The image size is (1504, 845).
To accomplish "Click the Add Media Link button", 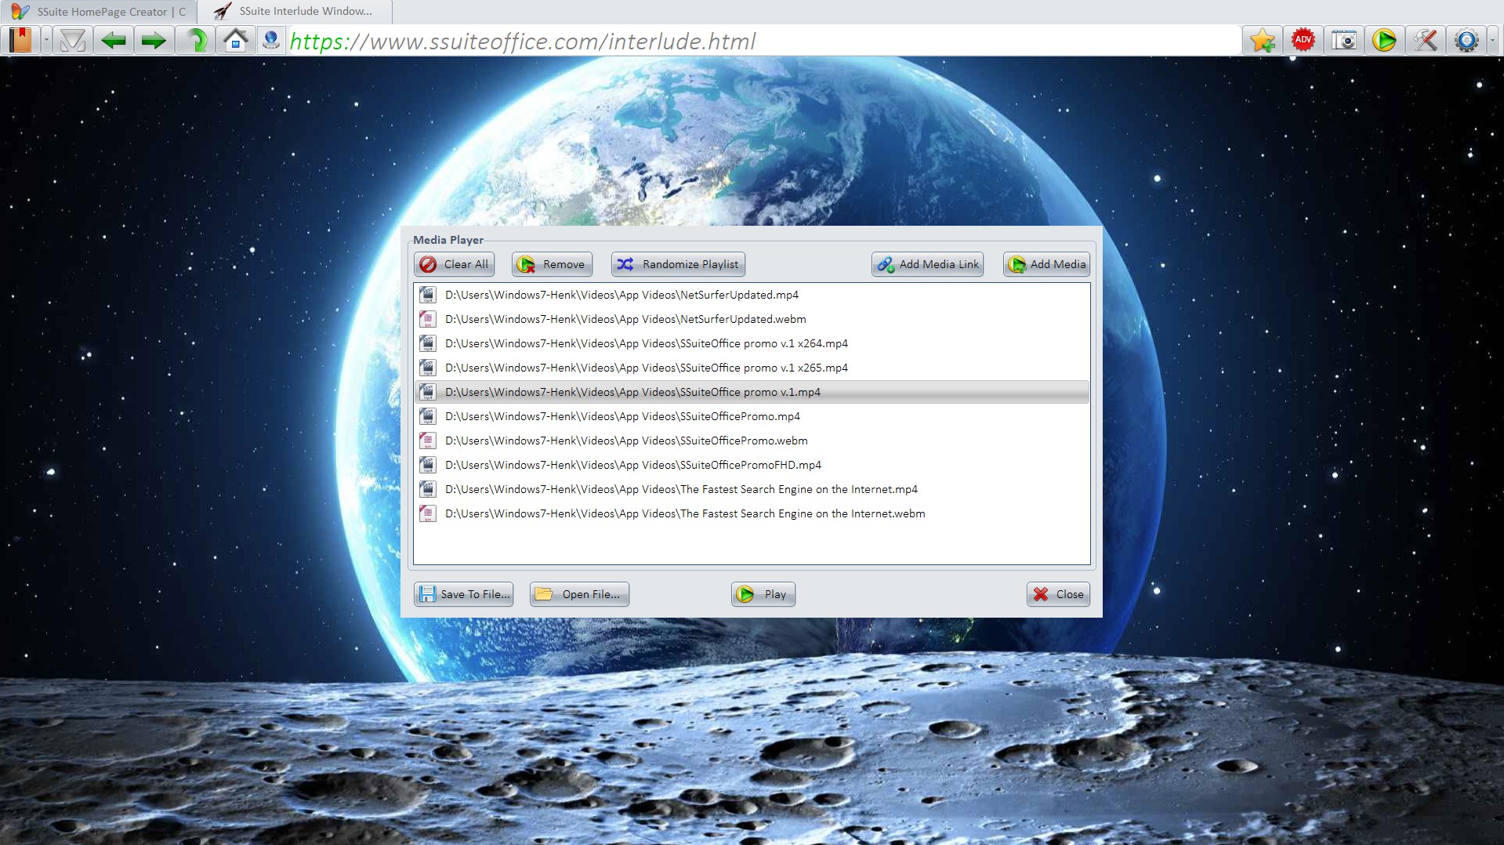I will pyautogui.click(x=927, y=265).
